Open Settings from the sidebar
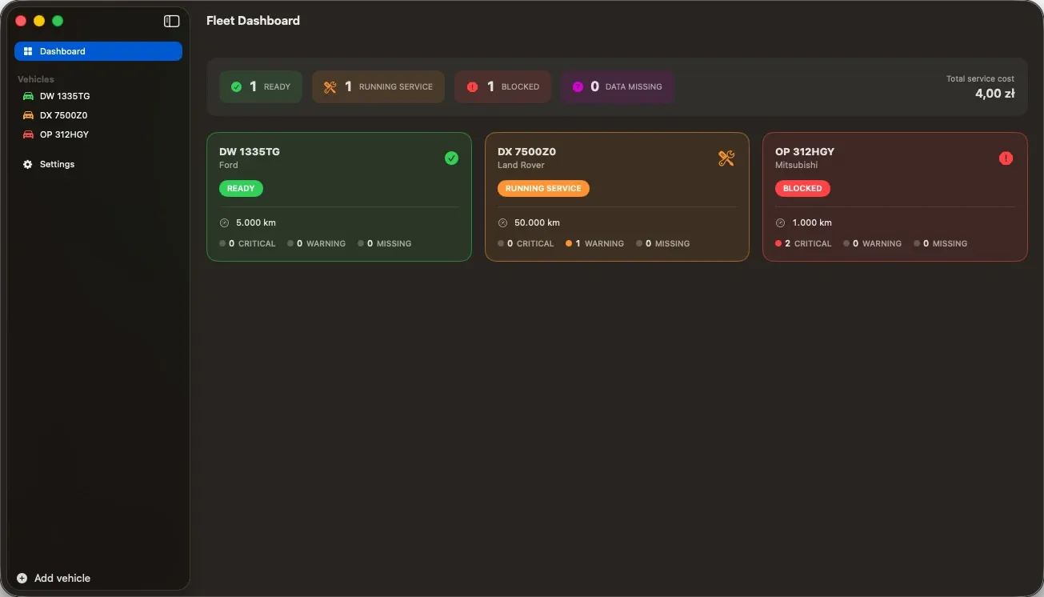The height and width of the screenshot is (597, 1044). coord(98,164)
